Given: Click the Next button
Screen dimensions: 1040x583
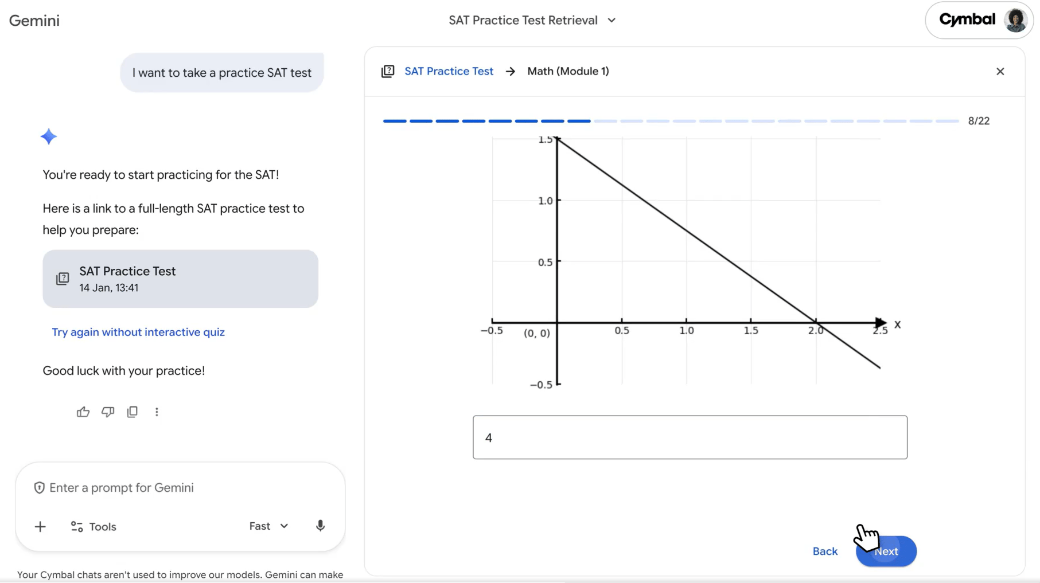Looking at the screenshot, I should (886, 551).
